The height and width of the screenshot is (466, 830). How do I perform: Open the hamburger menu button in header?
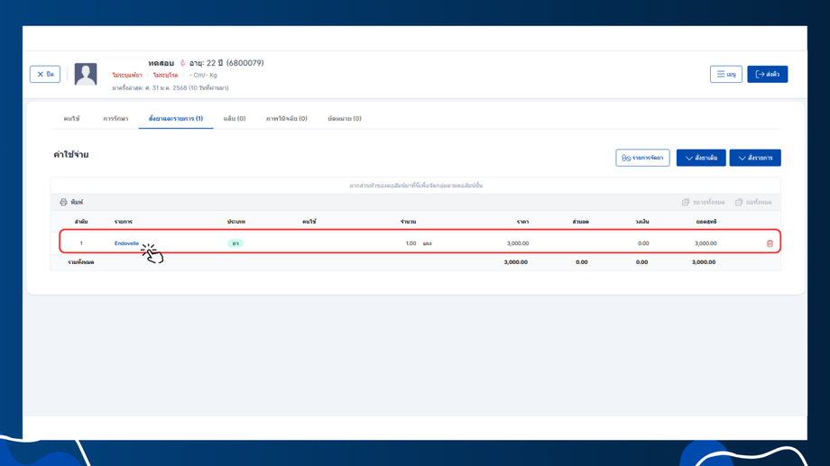coord(725,74)
